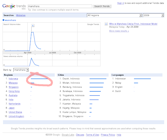This screenshot has height=140, width=167.
Task: Click the manohara legend label
Action: 10,20
